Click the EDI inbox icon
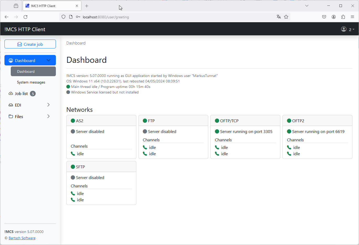Screen dimensions: 359x245 click(x=11, y=105)
